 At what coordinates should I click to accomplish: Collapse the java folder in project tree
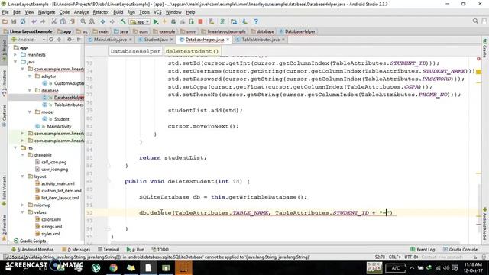click(x=15, y=62)
